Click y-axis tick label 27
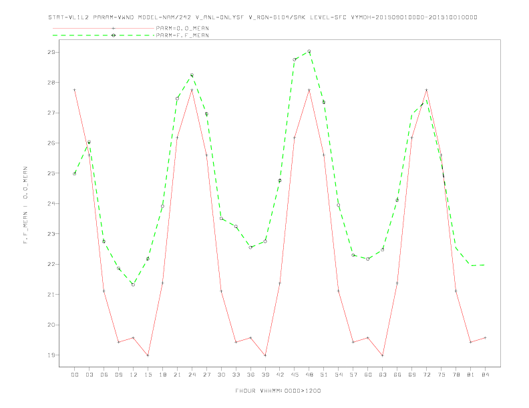This screenshot has width=529, height=408. coord(51,113)
